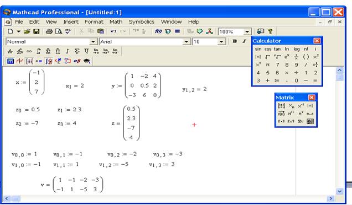
Task: Click the vertical scrollbar up arrow
Action: tap(339, 70)
